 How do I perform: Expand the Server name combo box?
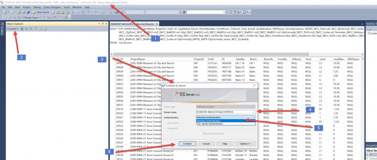click(253, 112)
